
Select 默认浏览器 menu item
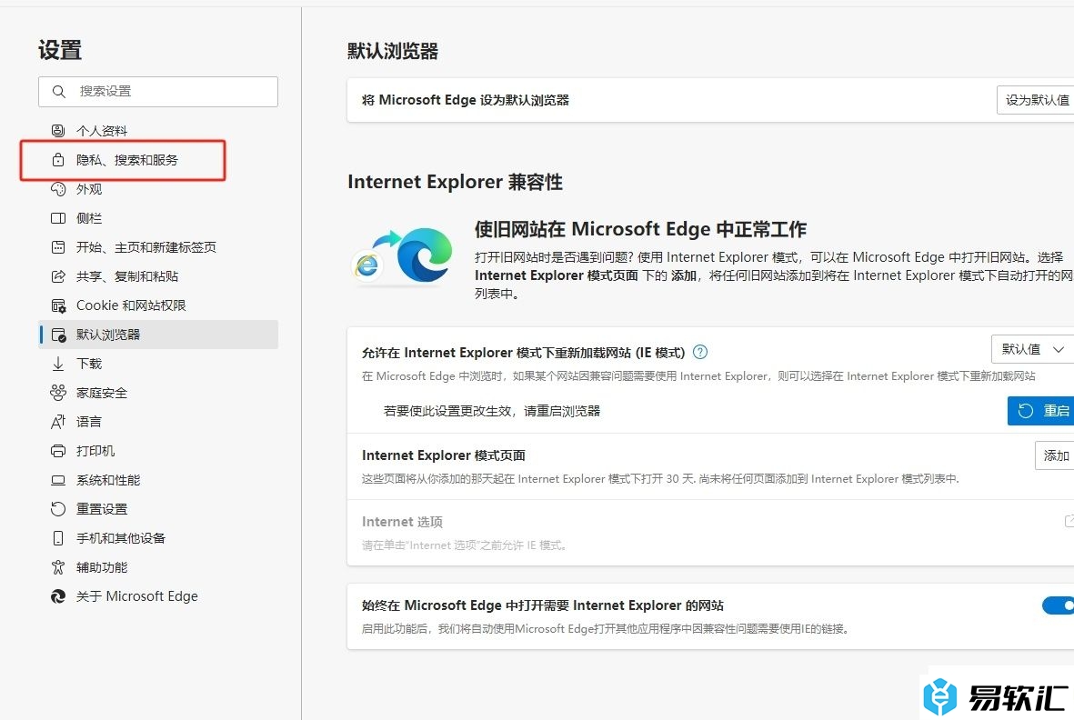[158, 335]
